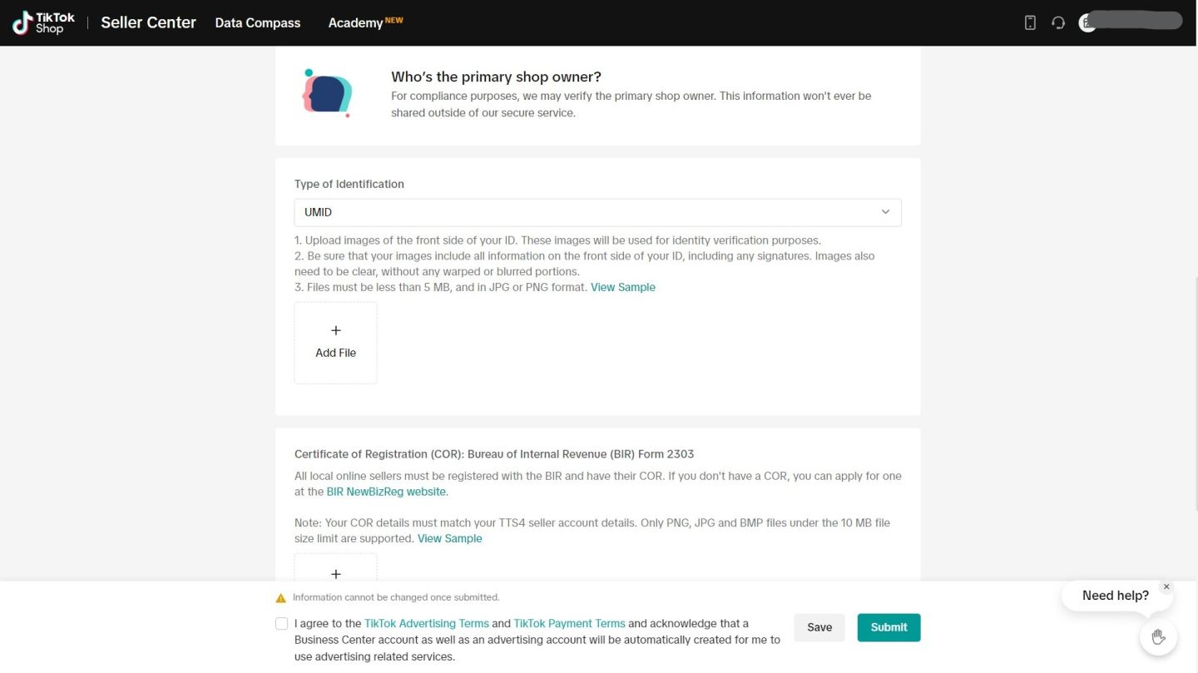
Task: Open the Data Compass menu
Action: 258,22
